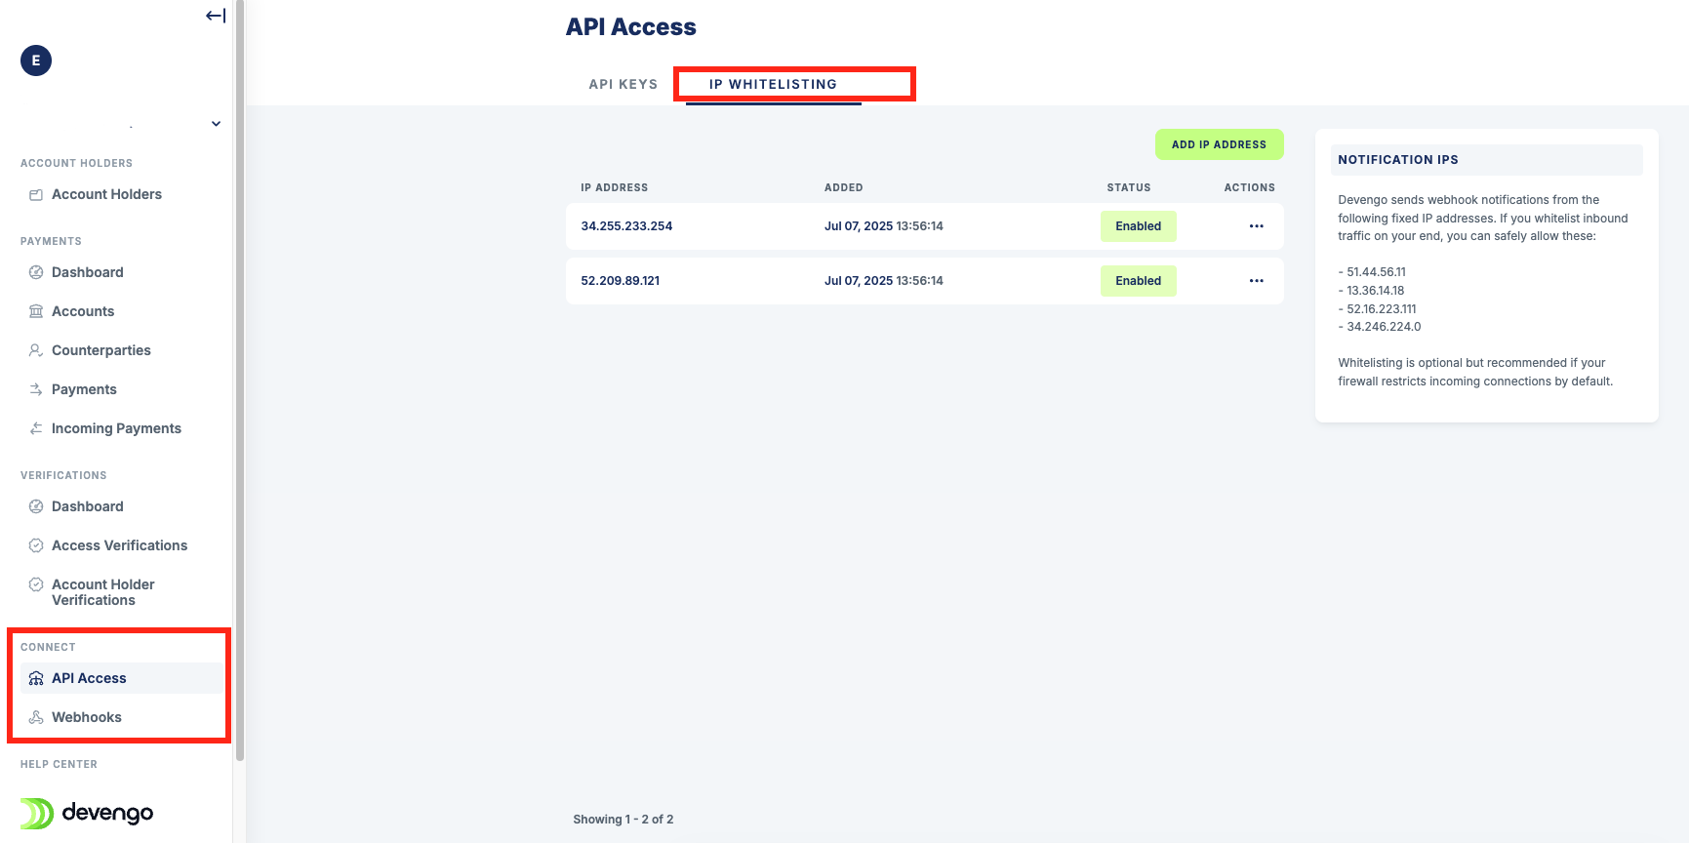Open the E profile avatar
The width and height of the screenshot is (1689, 843).
point(36,60)
